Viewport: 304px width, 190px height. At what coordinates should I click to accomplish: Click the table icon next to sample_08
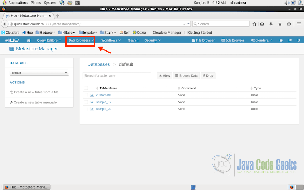92,109
